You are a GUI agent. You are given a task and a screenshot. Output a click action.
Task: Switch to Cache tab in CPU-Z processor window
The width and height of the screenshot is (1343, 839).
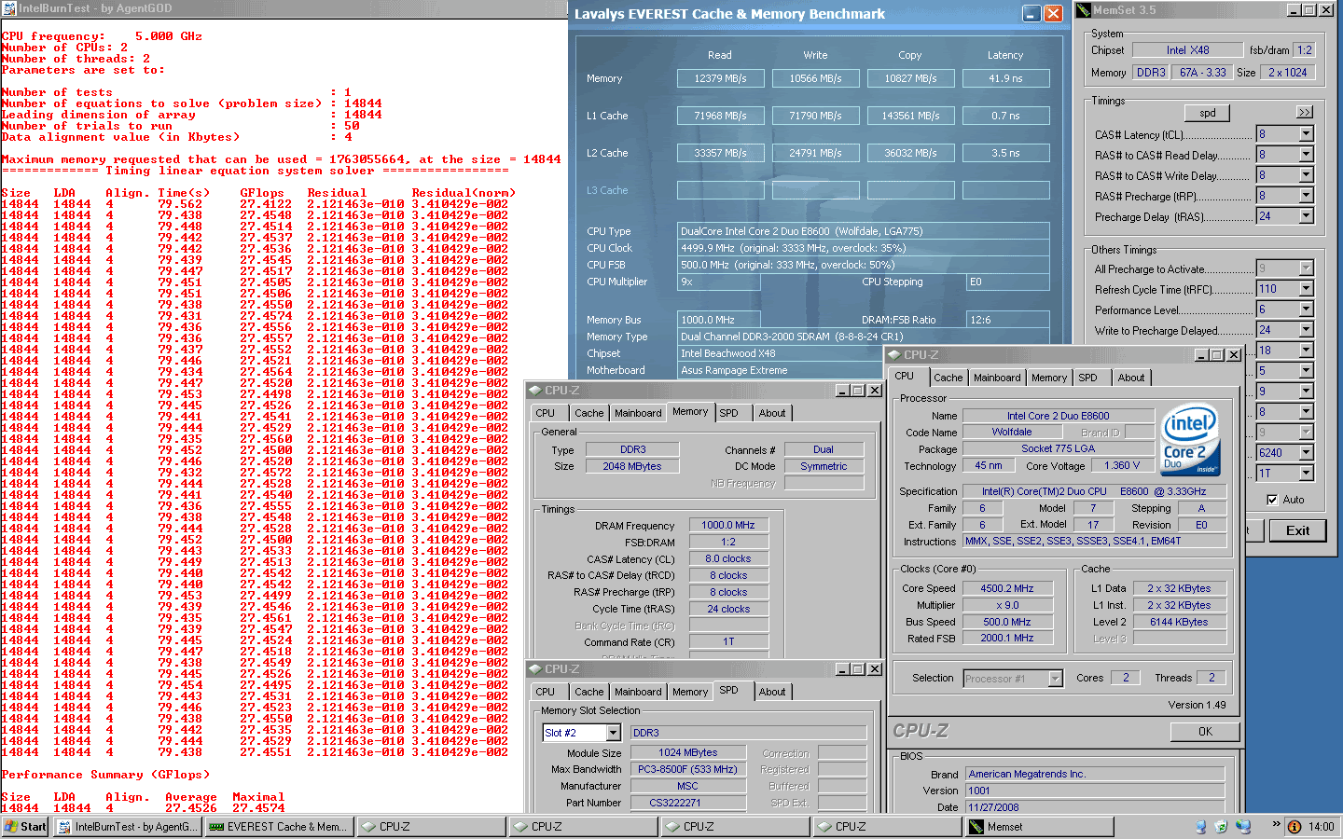tap(948, 378)
